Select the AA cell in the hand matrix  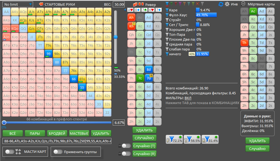coord(6,12)
